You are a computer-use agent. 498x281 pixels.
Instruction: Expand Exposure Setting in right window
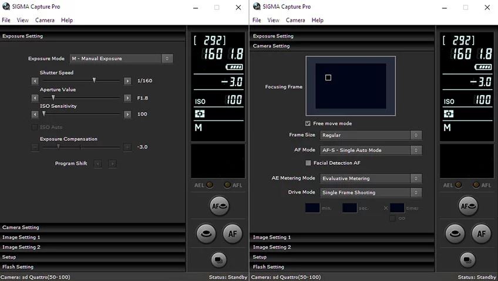(342, 36)
